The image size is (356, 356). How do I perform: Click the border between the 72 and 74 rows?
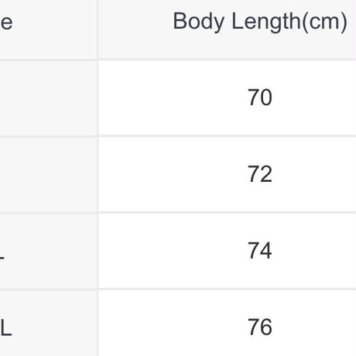(178, 212)
